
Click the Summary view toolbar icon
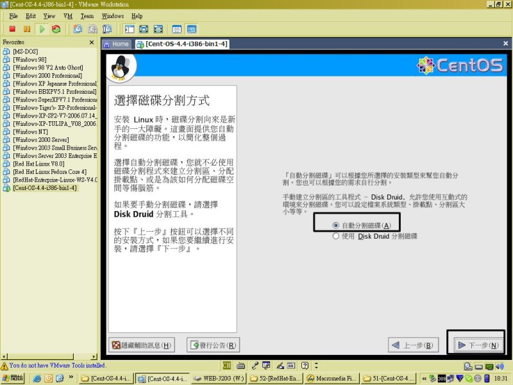coord(177,29)
